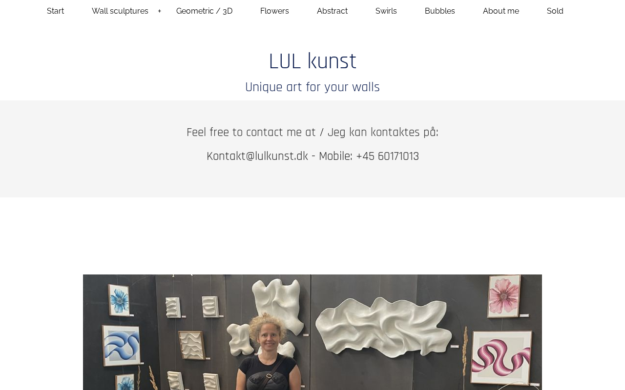Click the Unique art for your walls tagline

(x=312, y=87)
